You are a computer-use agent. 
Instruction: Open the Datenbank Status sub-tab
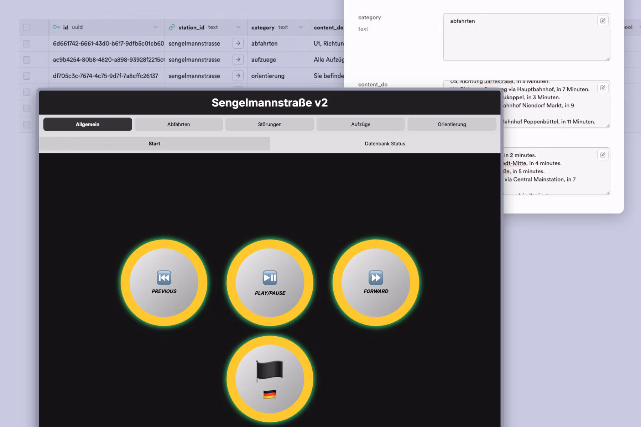[x=385, y=143]
